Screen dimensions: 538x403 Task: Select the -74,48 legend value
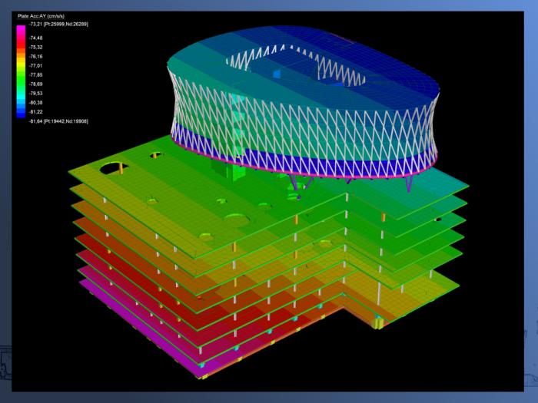[36, 38]
